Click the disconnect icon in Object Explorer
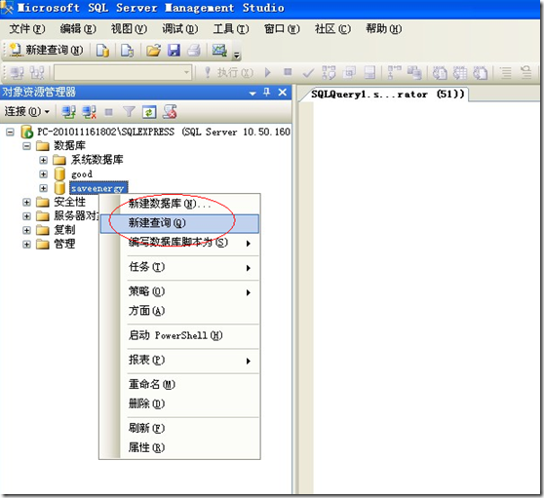Viewport: 544px width, 498px height. click(x=89, y=112)
